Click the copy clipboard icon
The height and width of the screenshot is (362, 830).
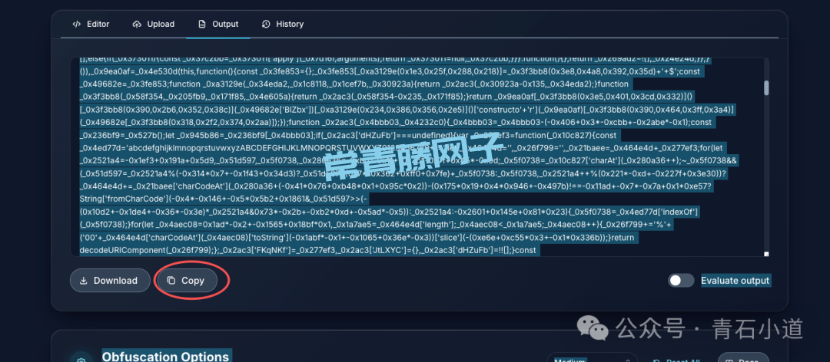pyautogui.click(x=171, y=281)
